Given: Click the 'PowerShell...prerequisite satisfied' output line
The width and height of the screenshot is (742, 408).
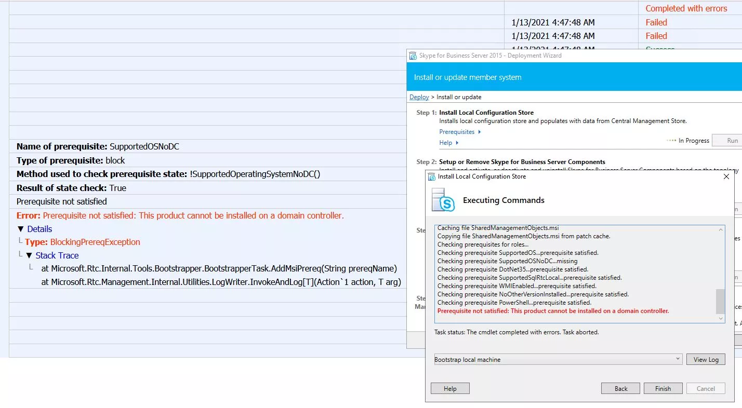Looking at the screenshot, I should 514,303.
